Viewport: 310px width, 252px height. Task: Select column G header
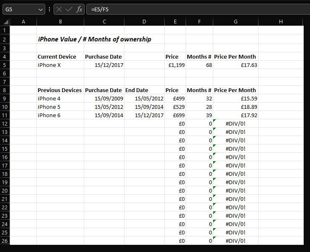[235, 22]
